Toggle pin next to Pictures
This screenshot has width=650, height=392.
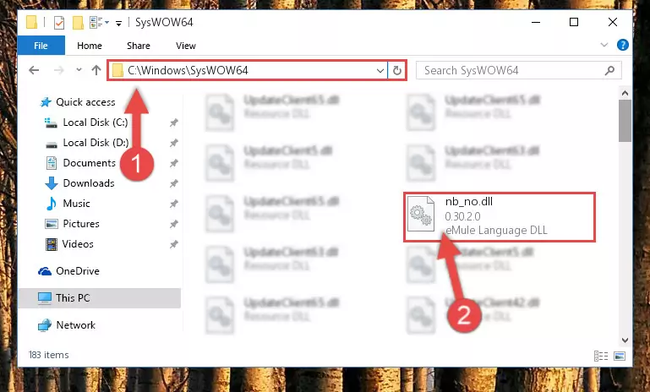[173, 224]
